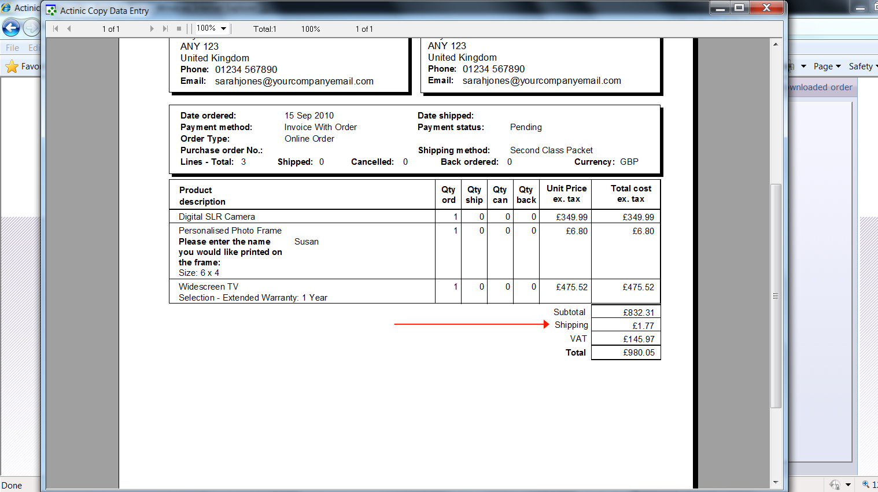The image size is (878, 492).
Task: Click the browser Back arrow button
Action: click(x=11, y=27)
